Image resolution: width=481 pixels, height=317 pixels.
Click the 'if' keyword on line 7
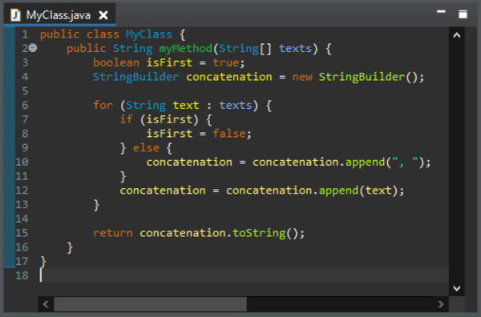coord(126,119)
